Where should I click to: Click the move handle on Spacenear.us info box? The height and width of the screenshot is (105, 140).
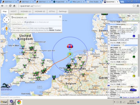click(x=60, y=17)
